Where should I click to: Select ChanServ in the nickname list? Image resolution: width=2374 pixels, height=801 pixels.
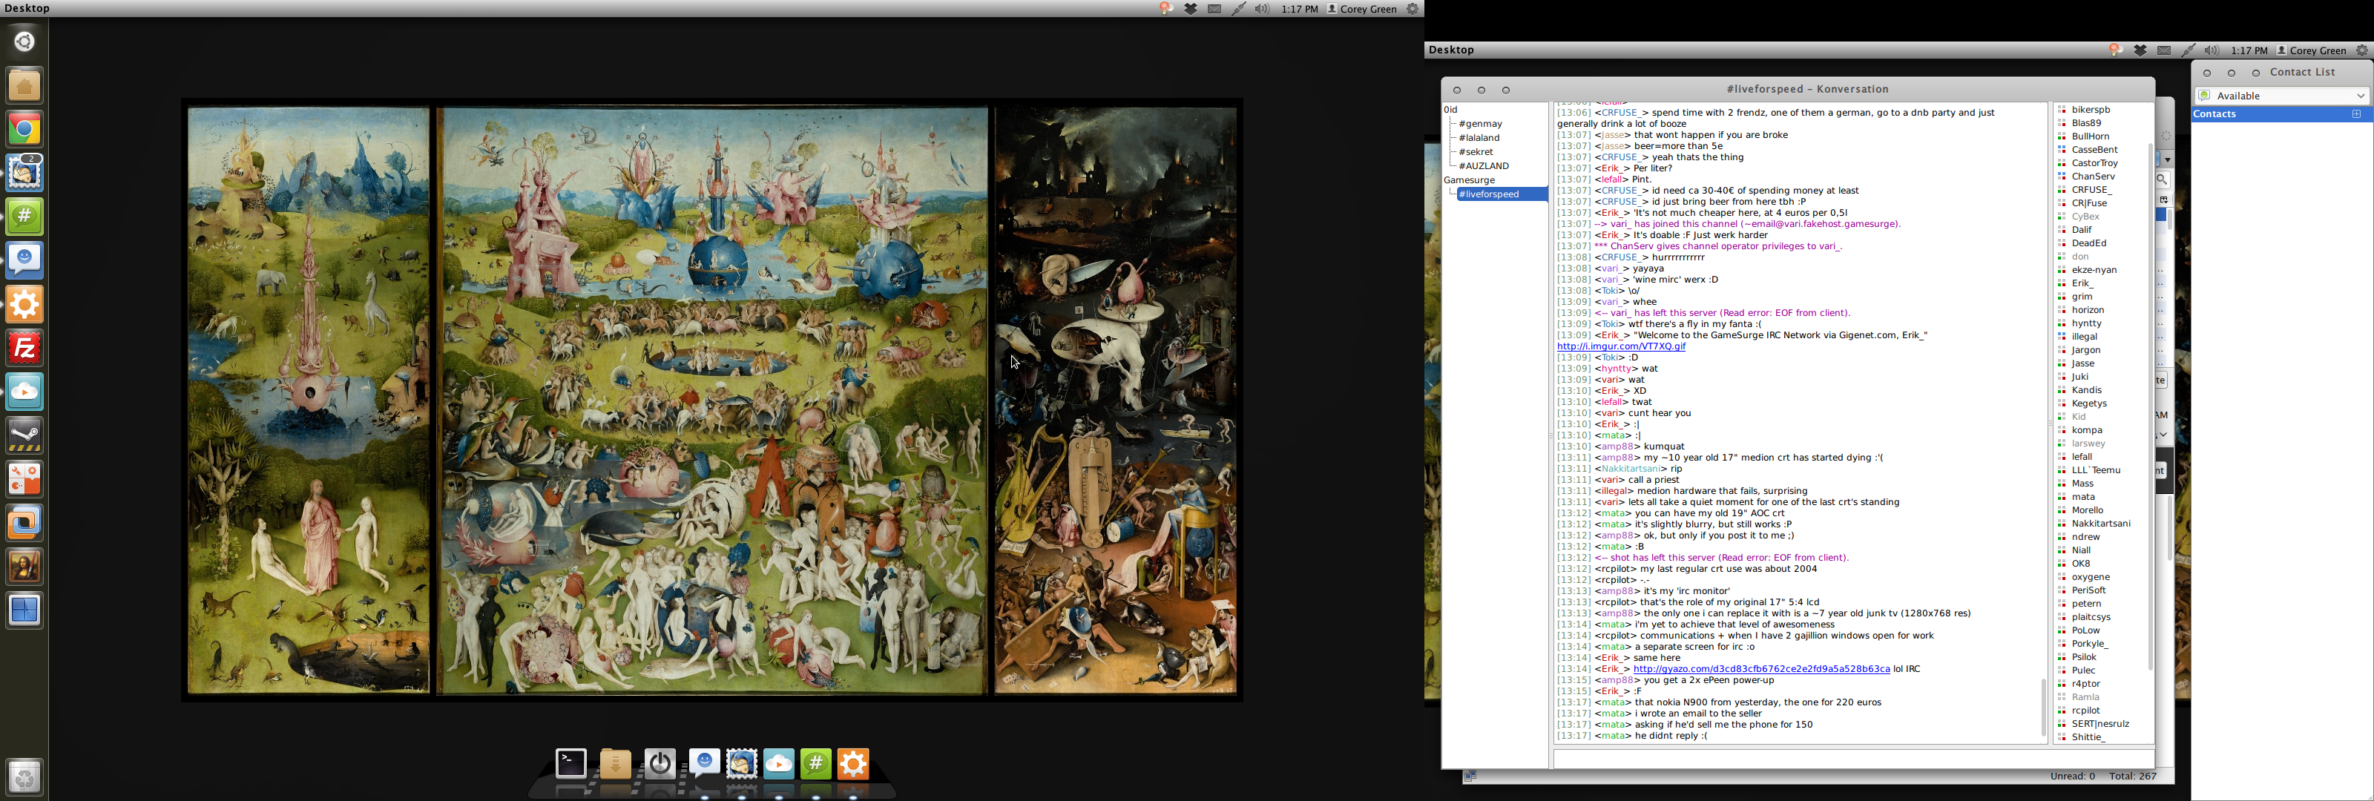coord(2093,176)
